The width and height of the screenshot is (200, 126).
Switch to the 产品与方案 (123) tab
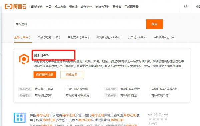[49, 37]
